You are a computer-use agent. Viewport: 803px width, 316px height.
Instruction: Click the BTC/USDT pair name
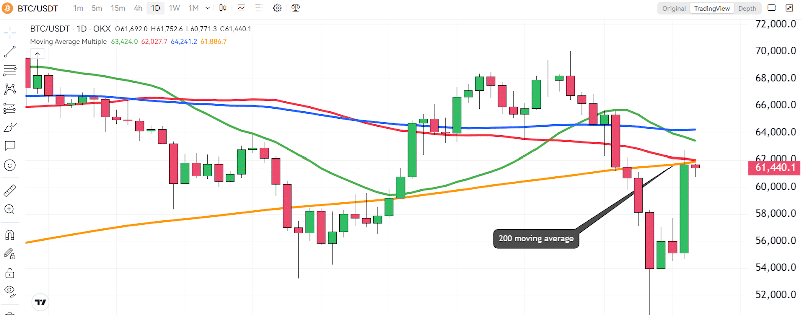click(38, 8)
